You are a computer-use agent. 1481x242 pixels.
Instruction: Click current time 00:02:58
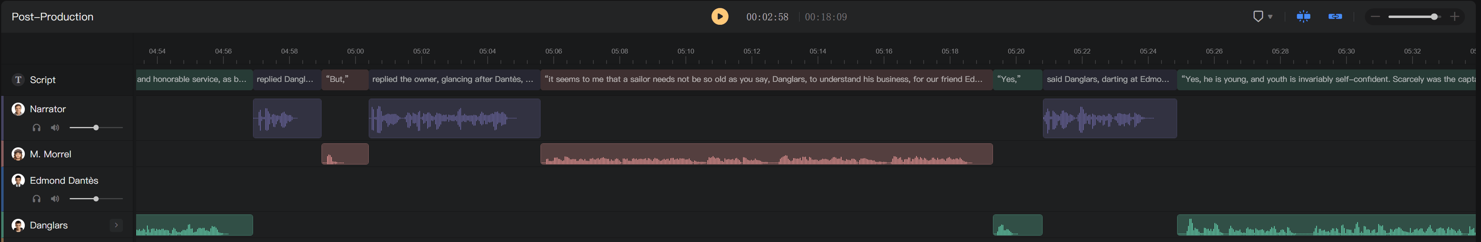[767, 17]
